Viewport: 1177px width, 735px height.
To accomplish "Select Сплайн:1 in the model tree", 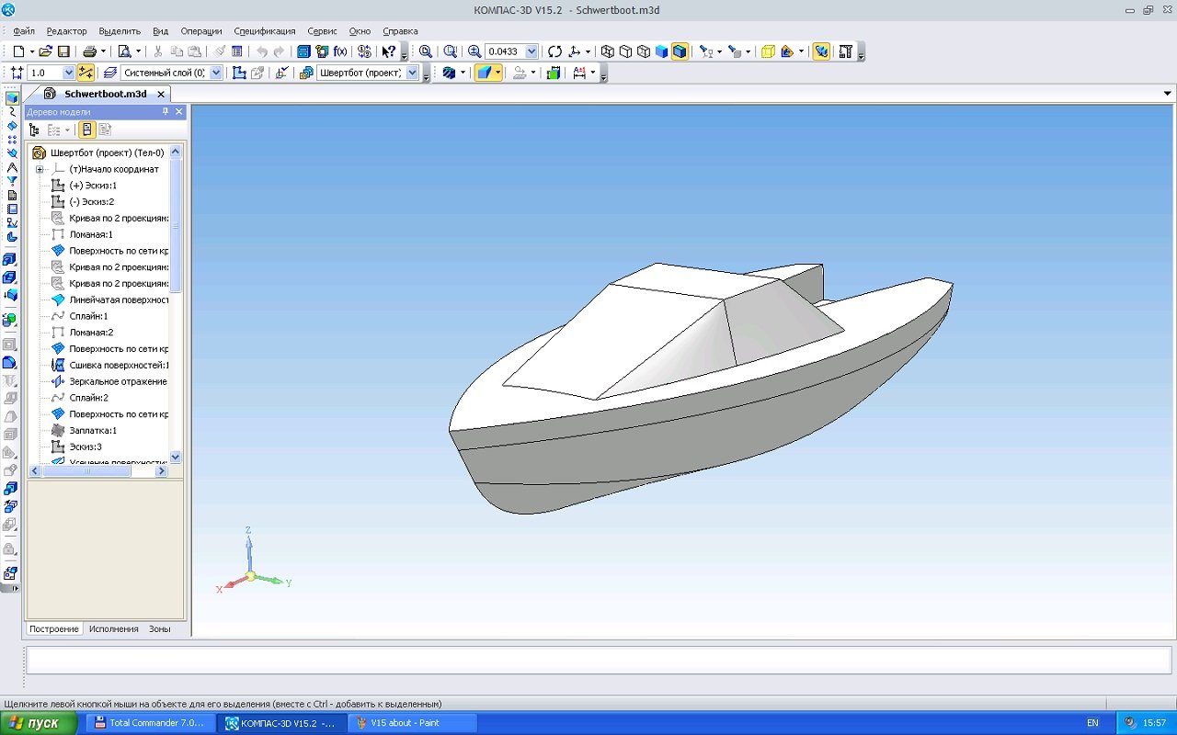I will pos(88,316).
